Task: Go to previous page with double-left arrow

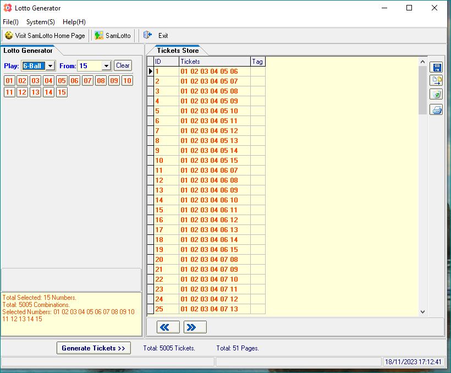Action: (168, 327)
